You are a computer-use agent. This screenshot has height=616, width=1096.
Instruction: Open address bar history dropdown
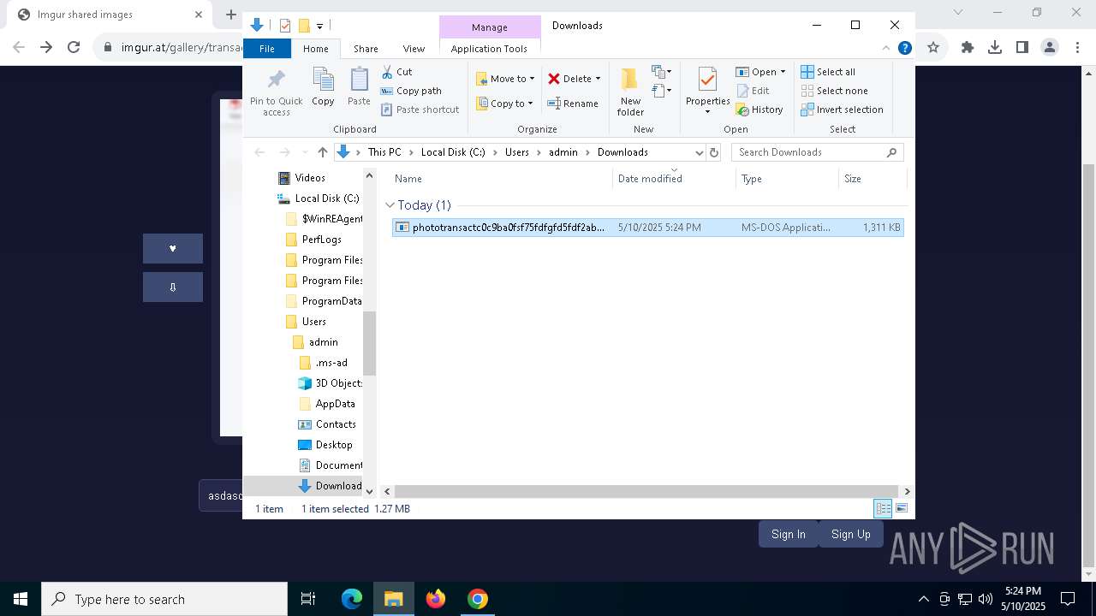pyautogui.click(x=699, y=152)
